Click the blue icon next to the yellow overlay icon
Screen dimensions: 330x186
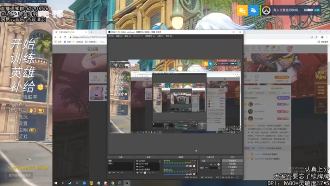[x=253, y=10]
